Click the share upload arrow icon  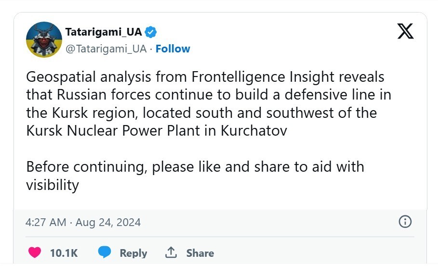[171, 252]
